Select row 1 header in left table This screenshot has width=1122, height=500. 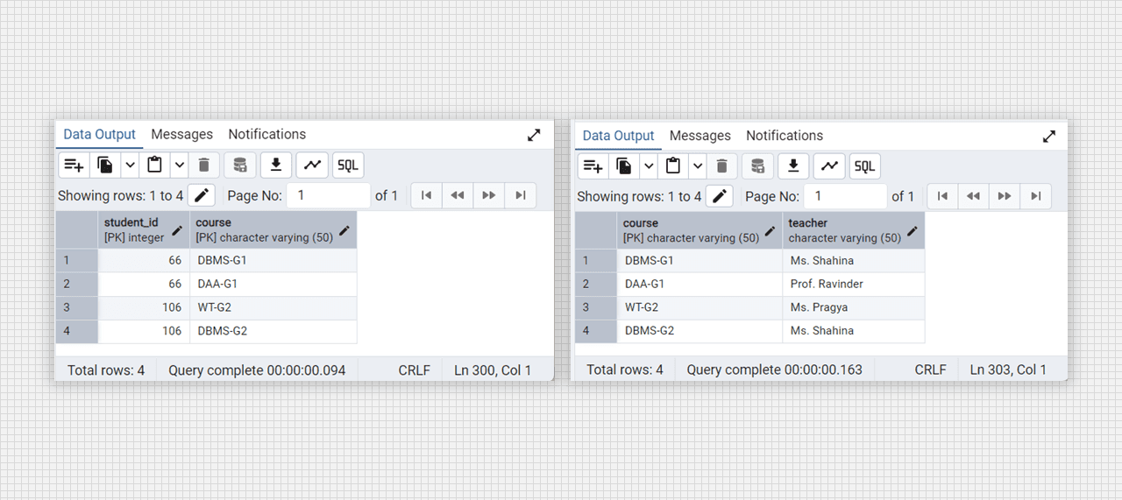[x=77, y=260]
